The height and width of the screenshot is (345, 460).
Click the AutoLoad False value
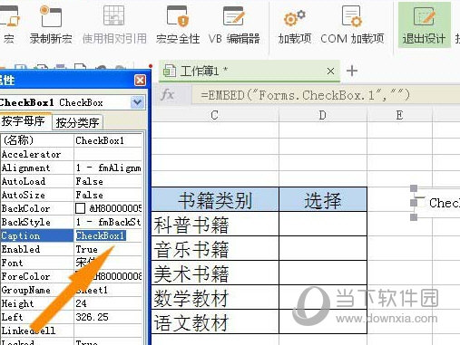point(108,181)
